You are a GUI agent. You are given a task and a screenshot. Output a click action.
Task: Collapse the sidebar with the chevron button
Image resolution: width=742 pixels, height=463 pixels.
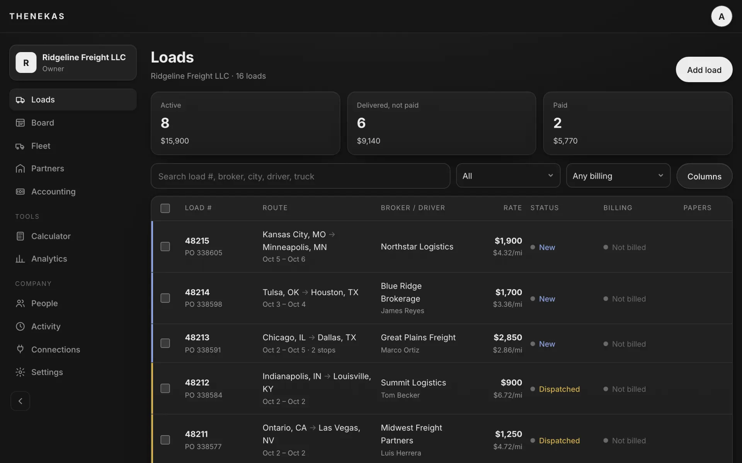point(20,401)
